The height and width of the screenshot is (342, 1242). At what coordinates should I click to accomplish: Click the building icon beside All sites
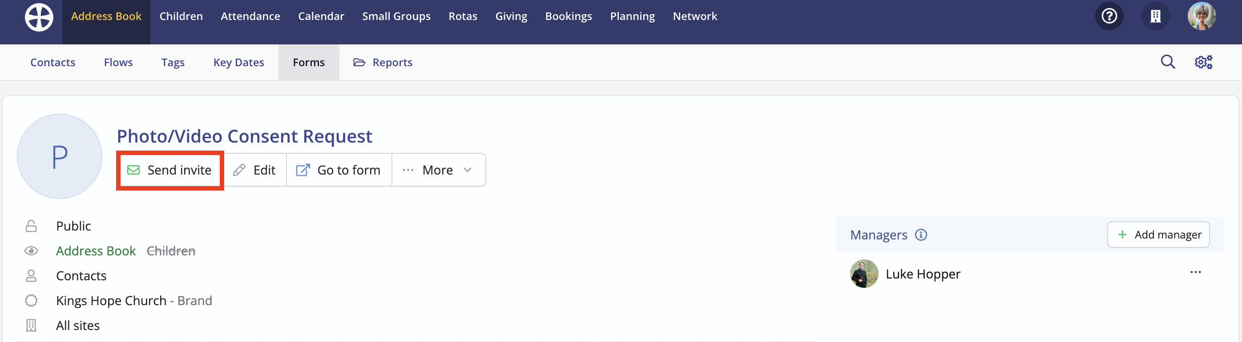pos(31,326)
